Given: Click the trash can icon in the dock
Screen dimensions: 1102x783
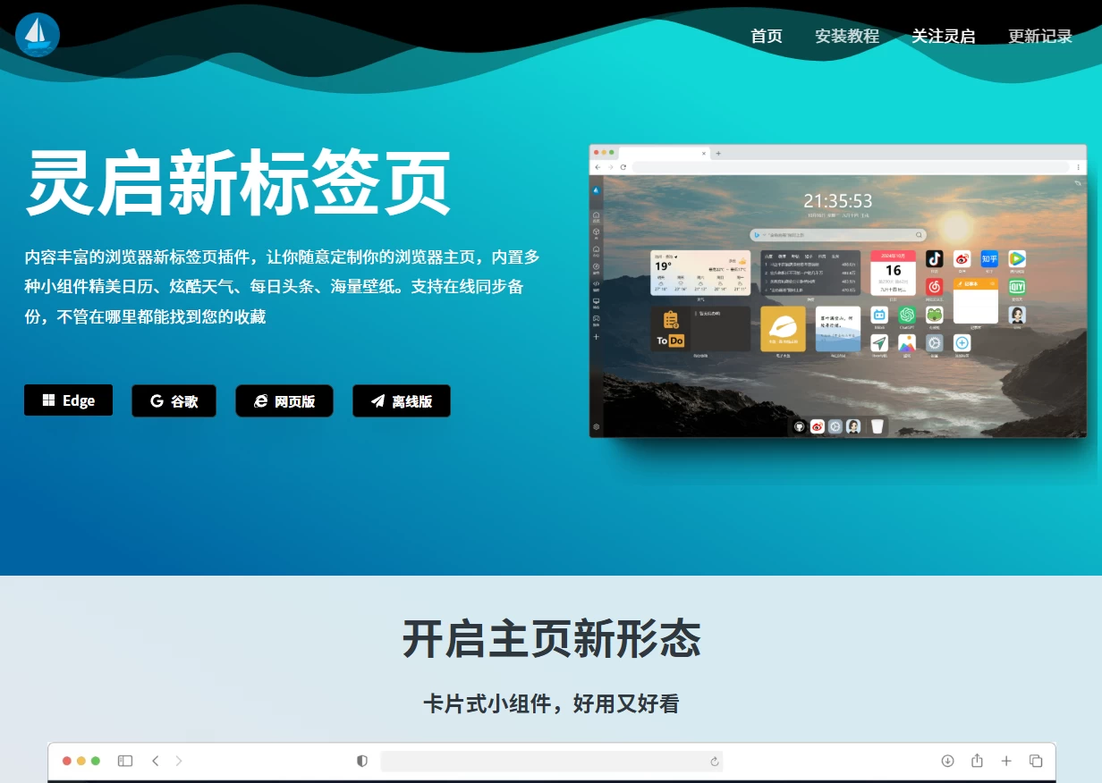Looking at the screenshot, I should (877, 426).
